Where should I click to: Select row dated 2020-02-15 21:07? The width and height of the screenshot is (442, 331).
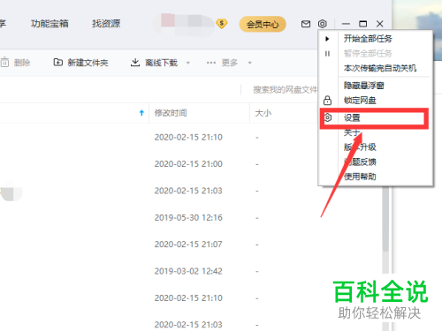(188, 244)
